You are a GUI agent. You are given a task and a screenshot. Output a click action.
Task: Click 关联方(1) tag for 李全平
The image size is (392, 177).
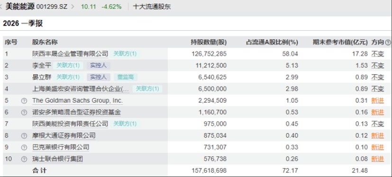click(x=68, y=66)
